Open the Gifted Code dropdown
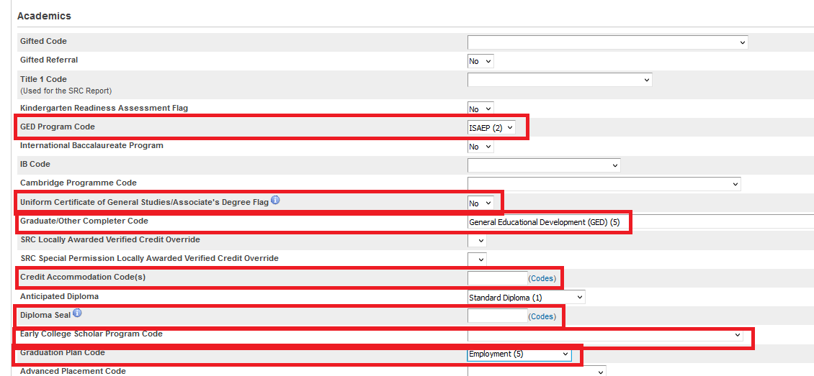The image size is (814, 376). [x=607, y=42]
